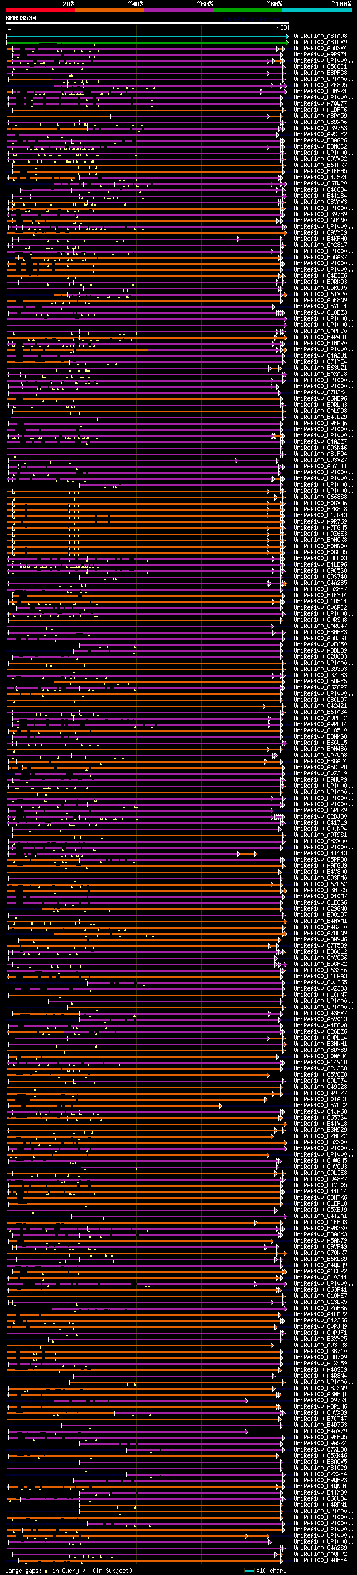Select hit label UniRef100_C4E3E6

point(320,276)
